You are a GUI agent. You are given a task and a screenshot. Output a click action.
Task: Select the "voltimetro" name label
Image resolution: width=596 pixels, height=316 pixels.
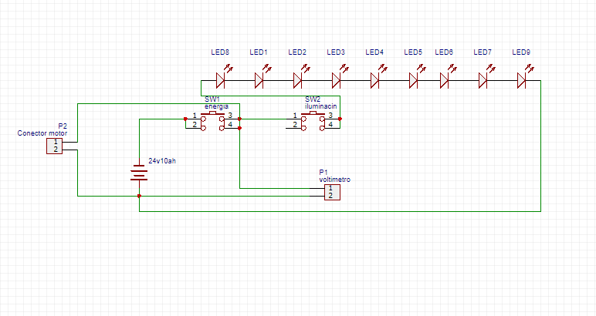335,179
